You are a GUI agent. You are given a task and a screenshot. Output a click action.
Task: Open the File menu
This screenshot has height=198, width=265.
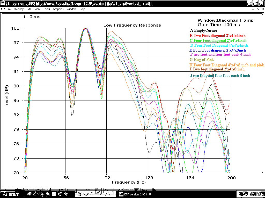tap(9, 9)
